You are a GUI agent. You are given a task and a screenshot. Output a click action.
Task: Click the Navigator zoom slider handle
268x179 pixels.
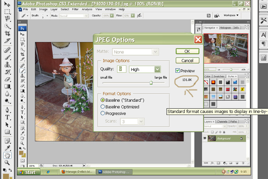231,69
